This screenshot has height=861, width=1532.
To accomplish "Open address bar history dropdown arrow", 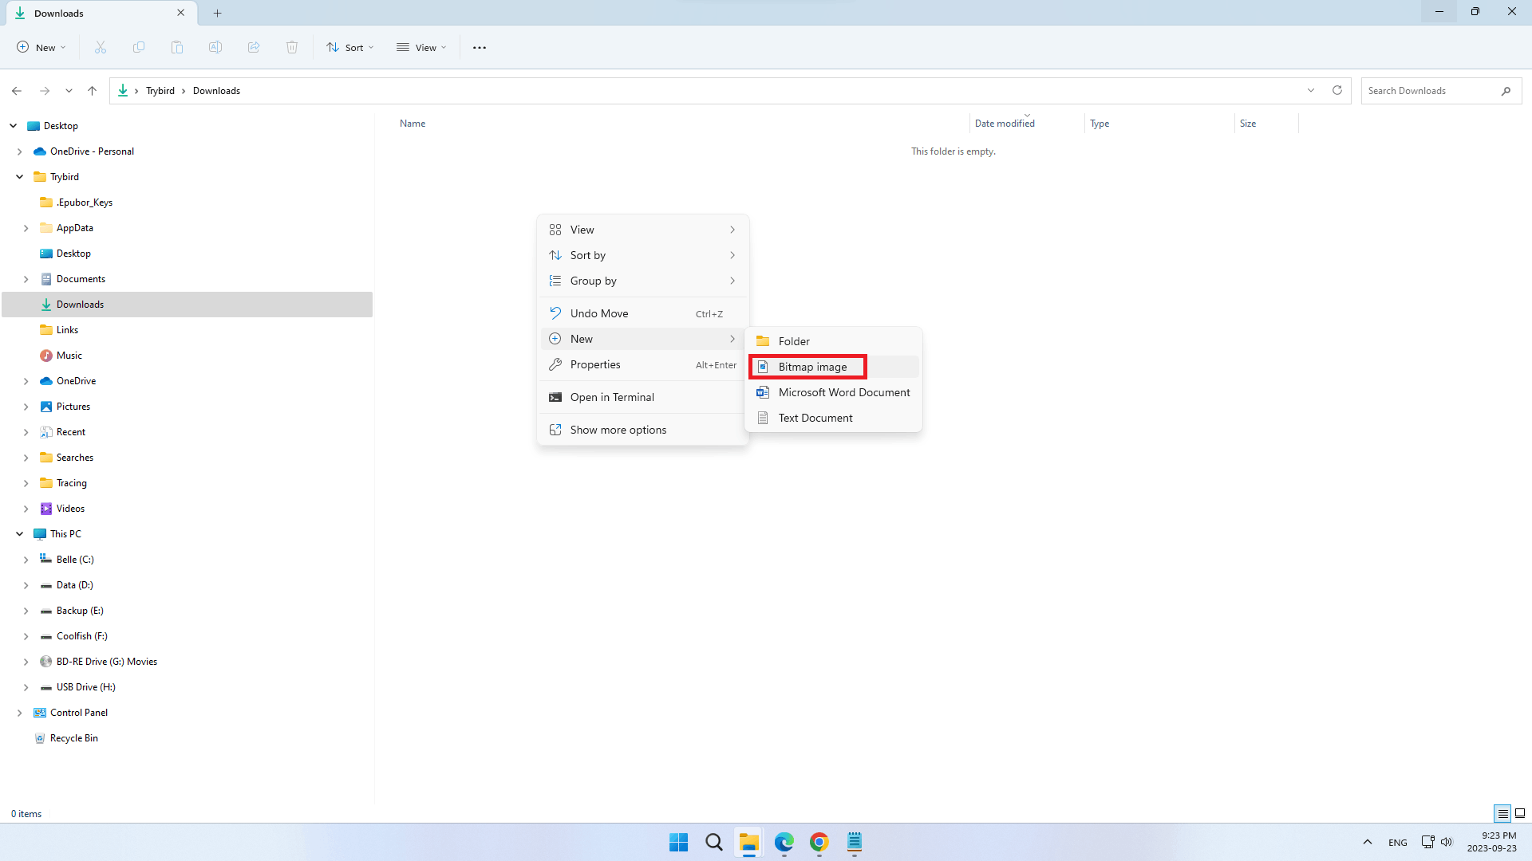I will 1311,90.
